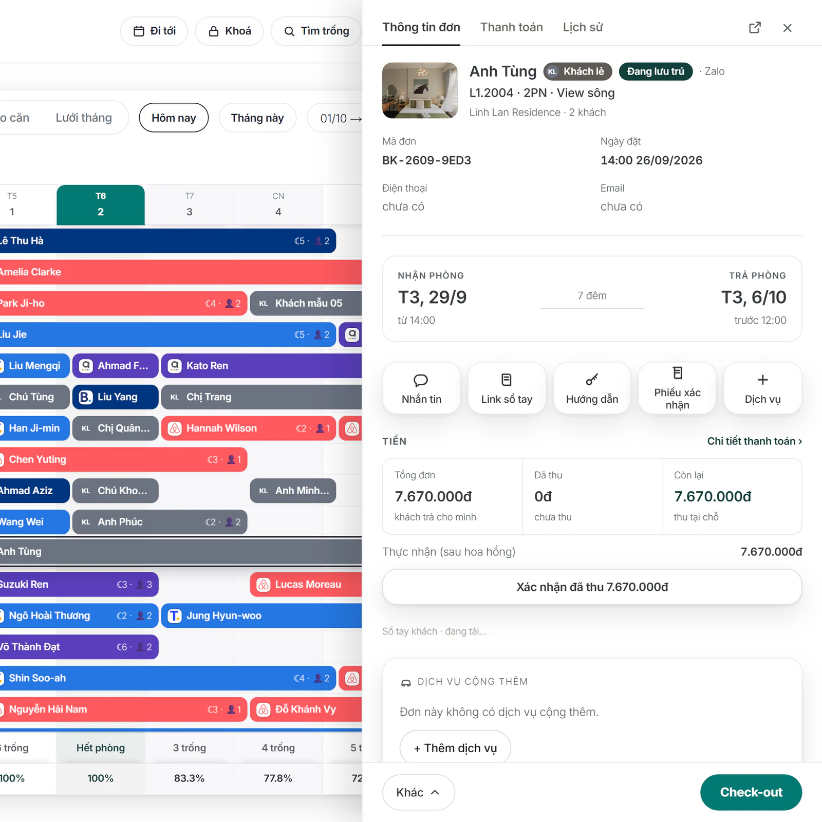This screenshot has width=822, height=822.
Task: Open Đỗ Khánh Vy Airbnb booking
Action: [x=306, y=709]
